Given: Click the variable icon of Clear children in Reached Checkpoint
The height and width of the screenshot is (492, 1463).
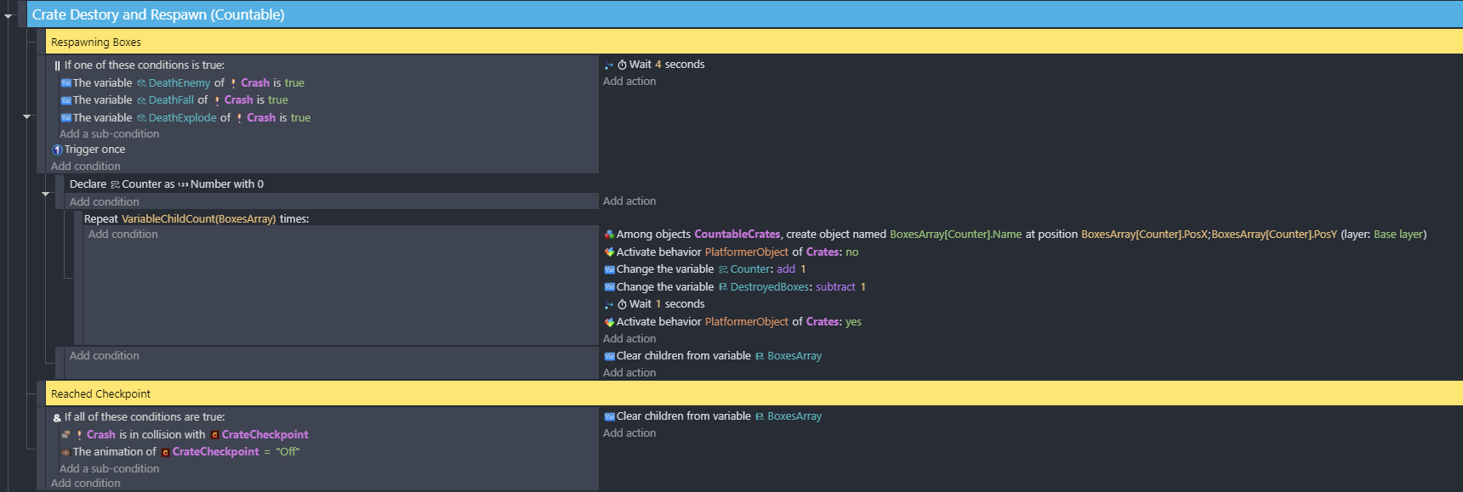Looking at the screenshot, I should click(x=609, y=416).
